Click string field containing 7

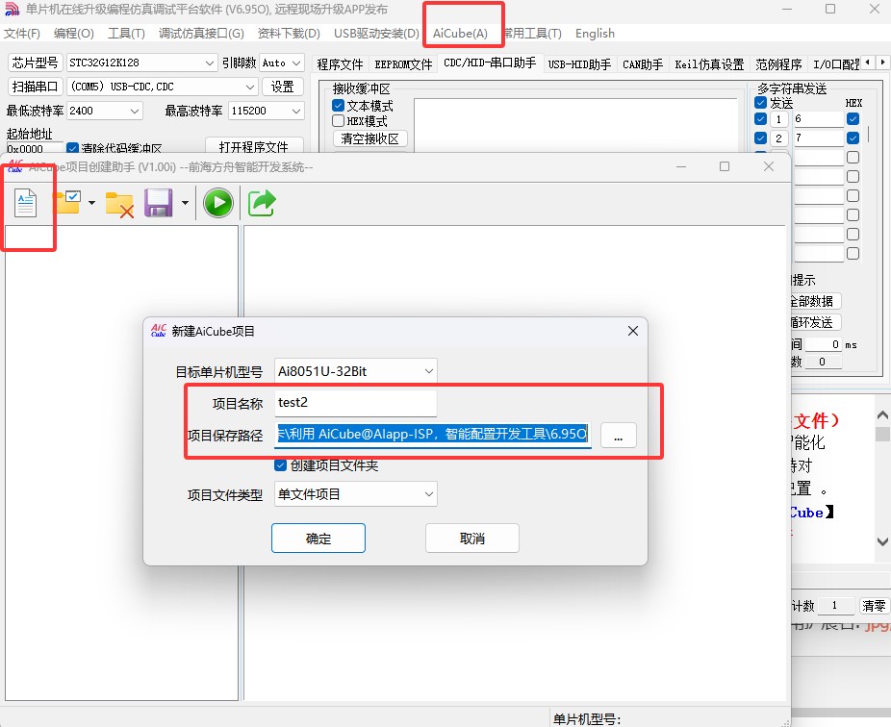point(818,138)
